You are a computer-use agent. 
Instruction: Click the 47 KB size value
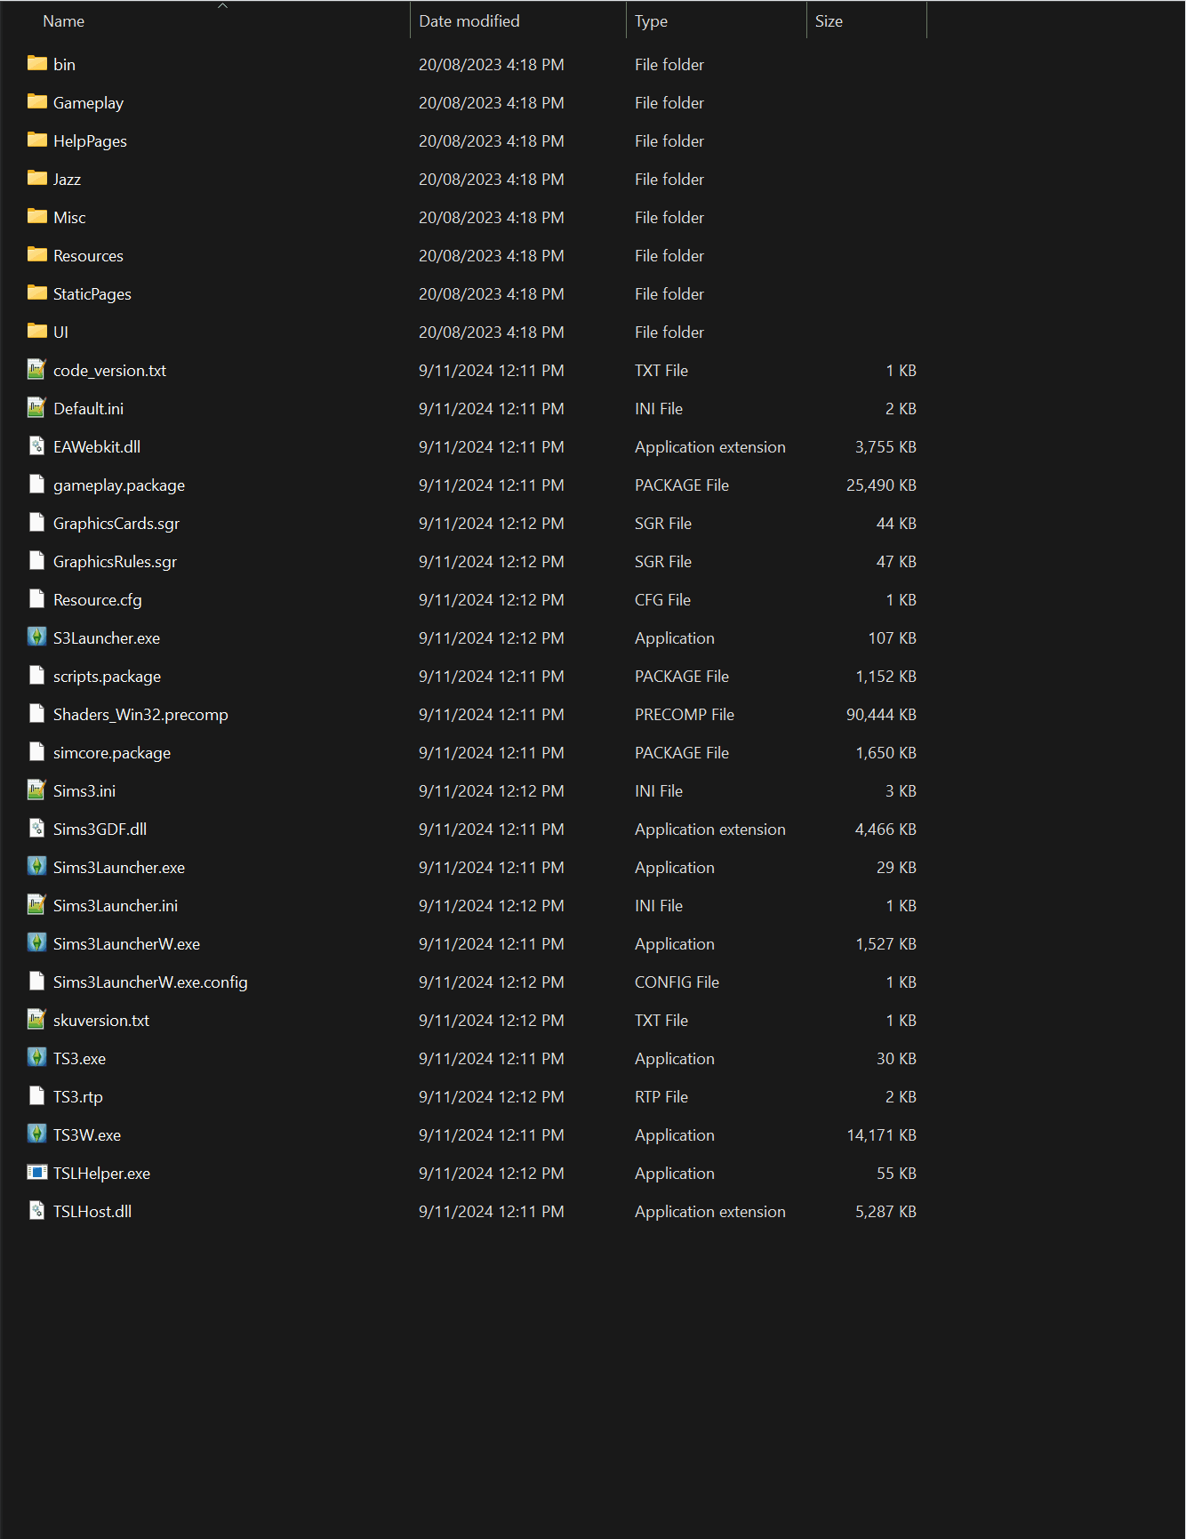(896, 562)
